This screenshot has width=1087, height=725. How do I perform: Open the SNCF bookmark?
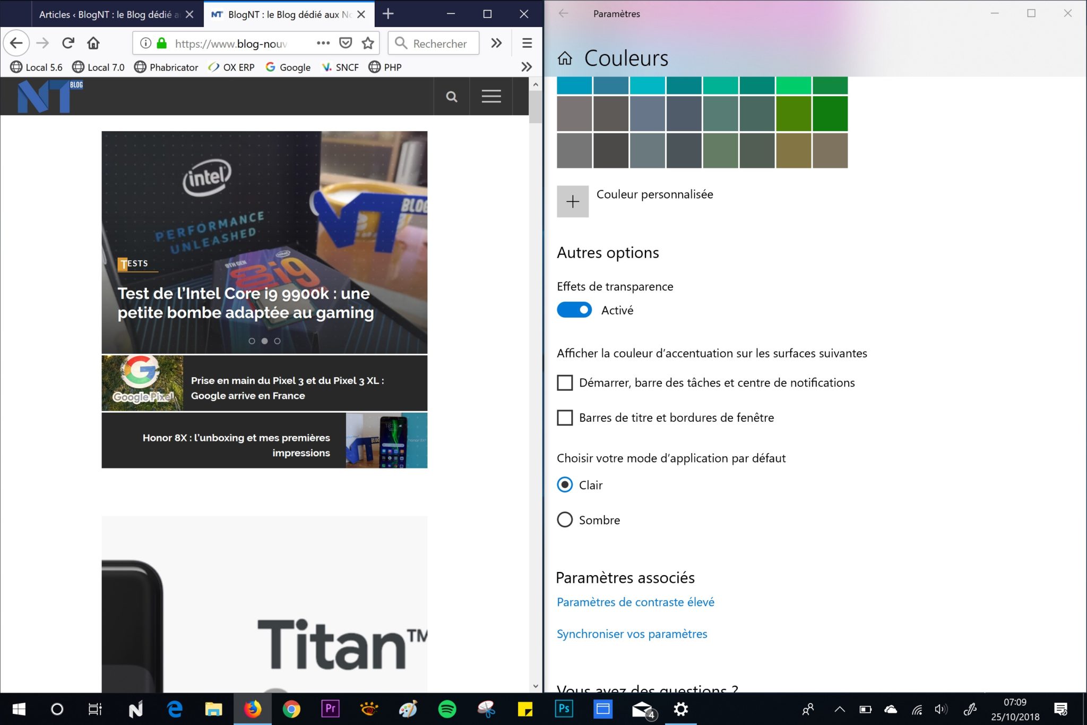coord(340,67)
